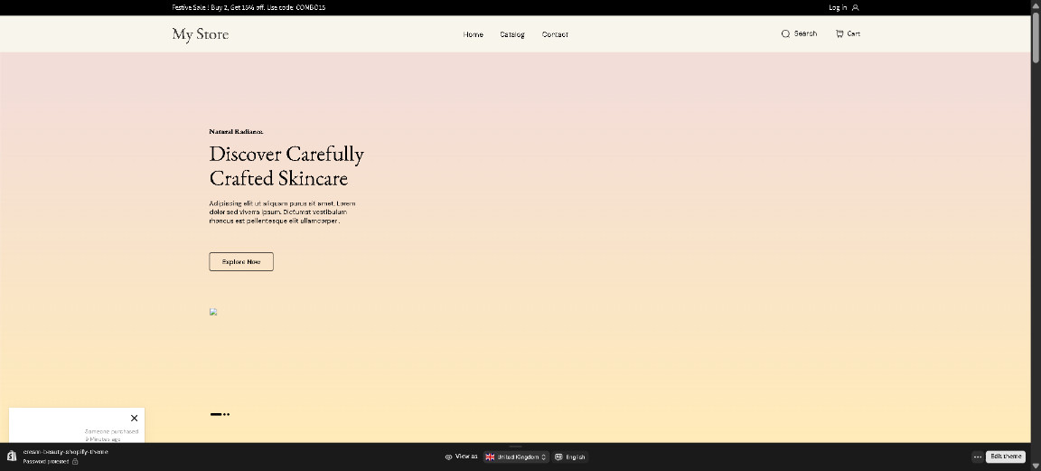Image resolution: width=1041 pixels, height=471 pixels.
Task: Close the purchase notification popup
Action: (x=135, y=418)
